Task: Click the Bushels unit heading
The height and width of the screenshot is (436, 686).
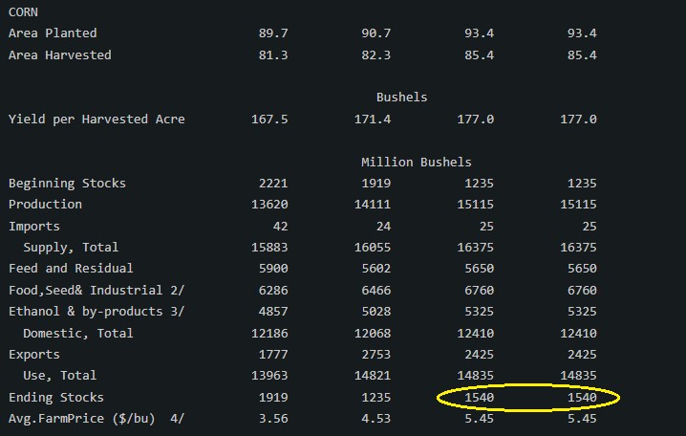Action: pos(401,98)
